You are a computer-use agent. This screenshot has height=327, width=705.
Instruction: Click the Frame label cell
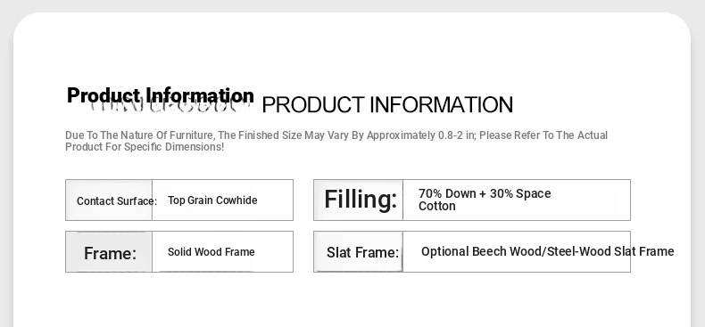coord(109,252)
